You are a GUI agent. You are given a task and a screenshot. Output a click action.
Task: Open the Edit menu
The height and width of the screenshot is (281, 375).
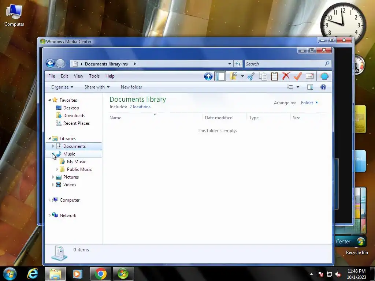coord(64,76)
